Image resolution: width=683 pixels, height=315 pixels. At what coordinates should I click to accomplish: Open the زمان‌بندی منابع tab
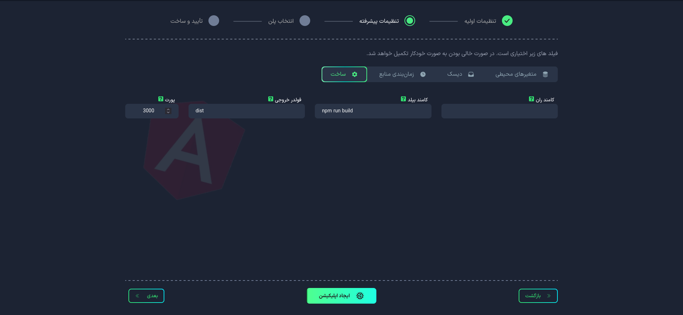[x=402, y=74]
